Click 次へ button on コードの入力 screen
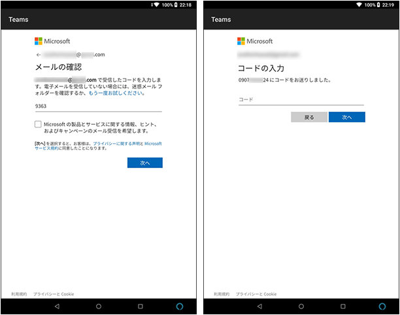The height and width of the screenshot is (315, 400). [346, 117]
